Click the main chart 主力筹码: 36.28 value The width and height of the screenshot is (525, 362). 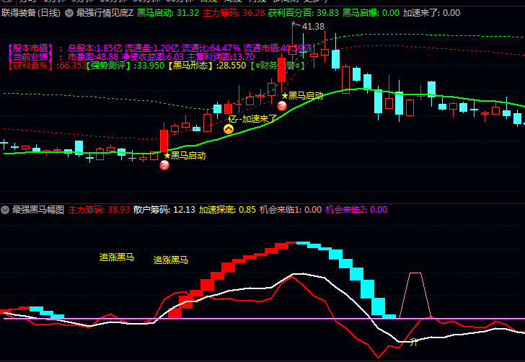point(234,13)
